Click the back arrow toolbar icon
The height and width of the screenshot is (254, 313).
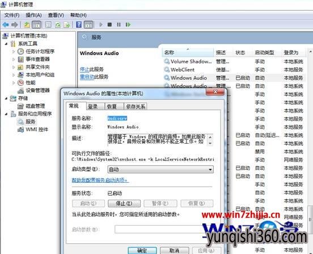(6, 25)
